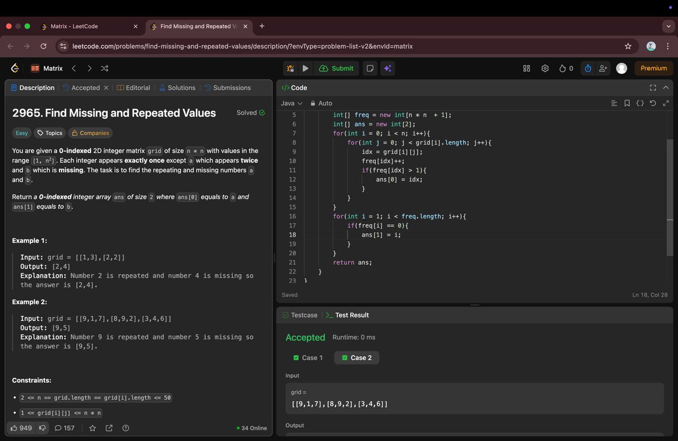
Task: Click the grid input value field
Action: coord(474,399)
